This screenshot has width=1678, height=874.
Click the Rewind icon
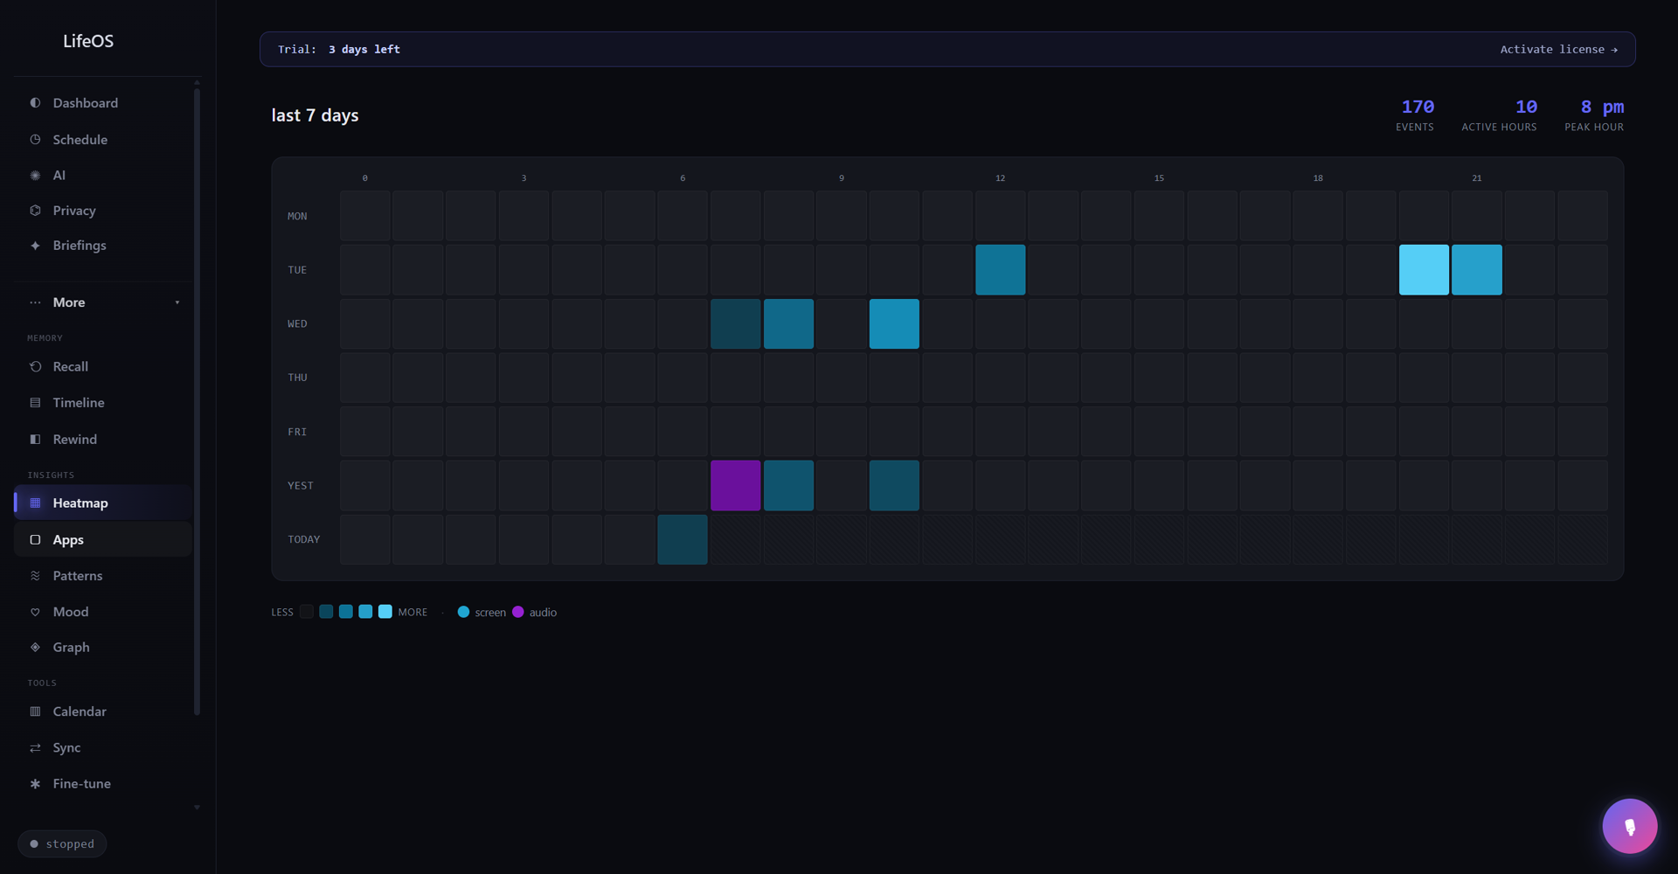click(35, 440)
